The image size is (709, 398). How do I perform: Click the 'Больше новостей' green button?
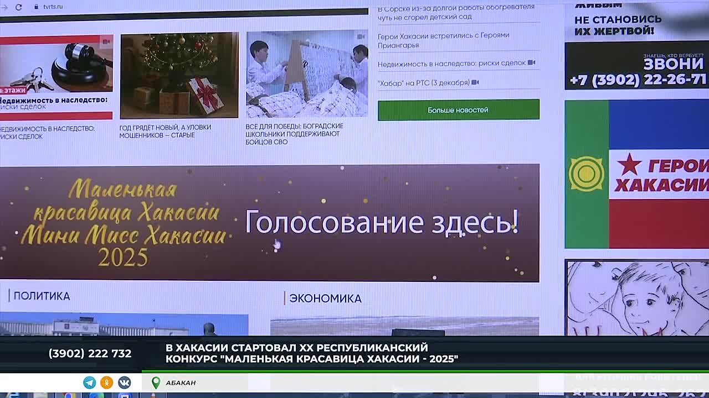tap(458, 110)
